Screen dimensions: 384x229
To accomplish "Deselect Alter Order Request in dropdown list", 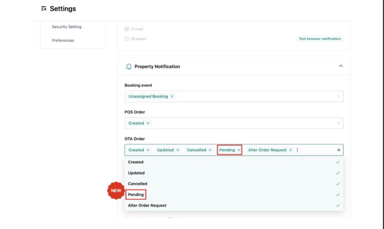I will click(x=234, y=205).
